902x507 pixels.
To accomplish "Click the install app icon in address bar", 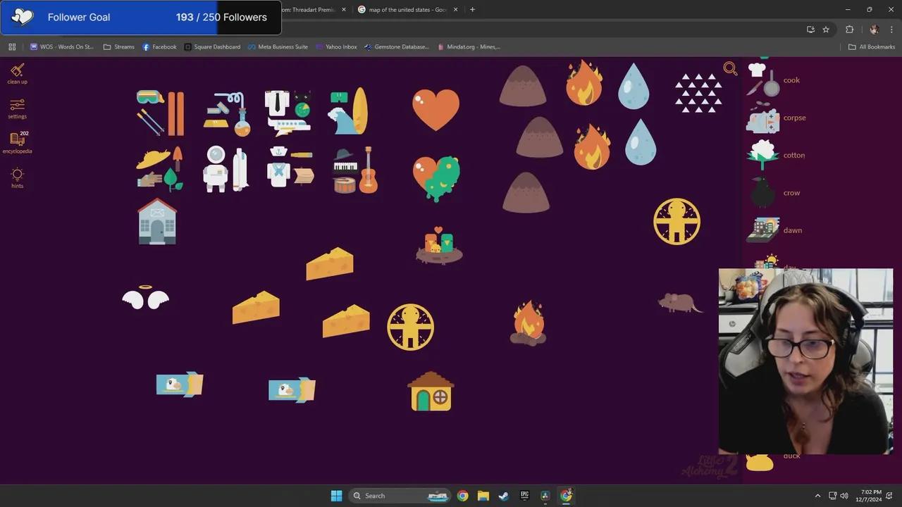I will point(810,30).
